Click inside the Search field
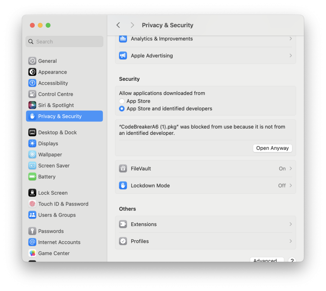 pos(64,41)
